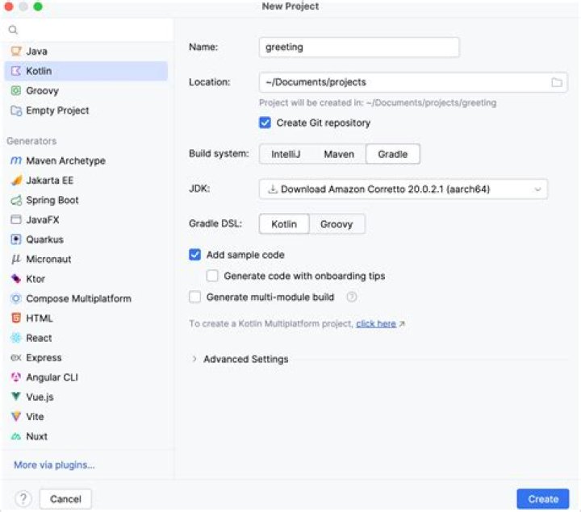Image resolution: width=581 pixels, height=512 pixels.
Task: Select Angular CLI generator label
Action: click(x=52, y=377)
